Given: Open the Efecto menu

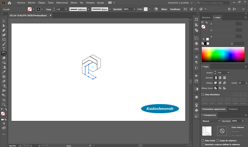Looking at the screenshot, I should coord(74,3).
